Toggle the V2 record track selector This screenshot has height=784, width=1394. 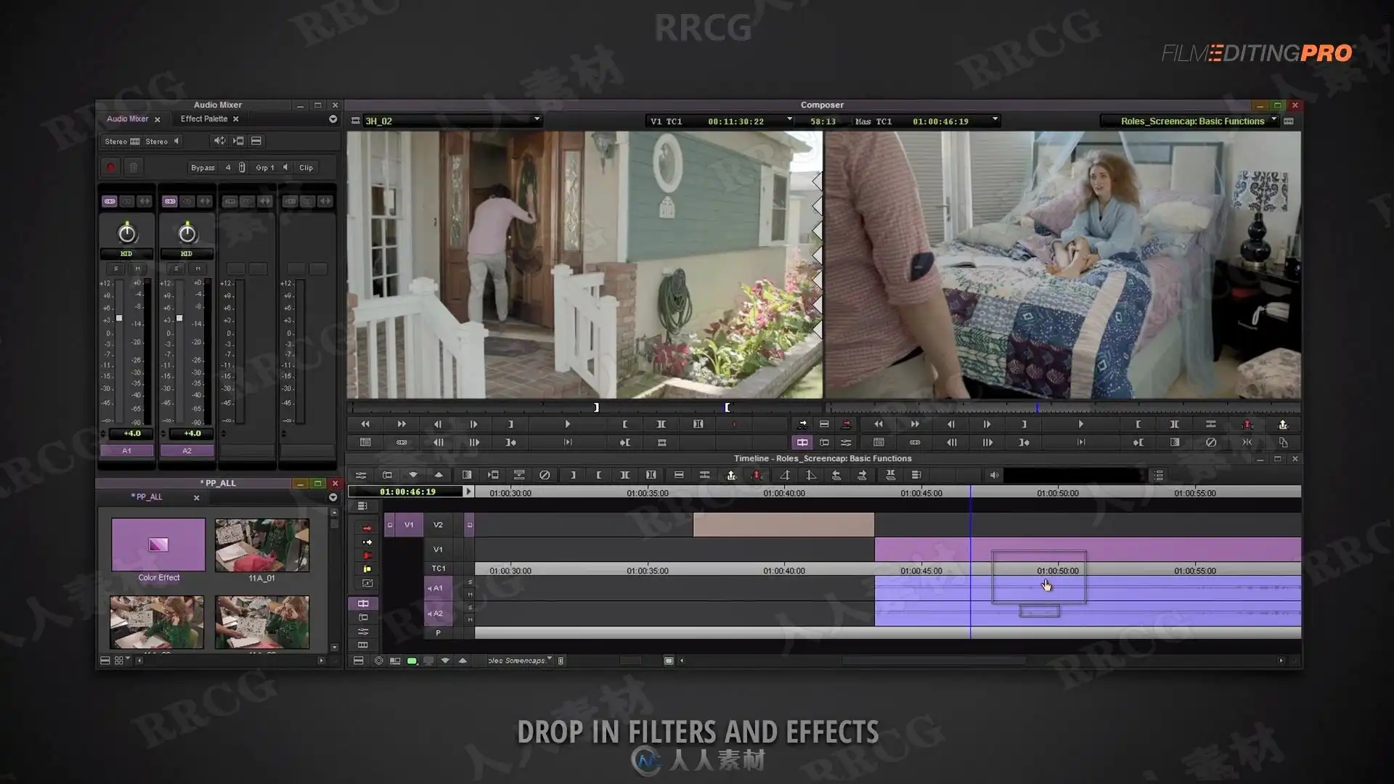pyautogui.click(x=438, y=525)
